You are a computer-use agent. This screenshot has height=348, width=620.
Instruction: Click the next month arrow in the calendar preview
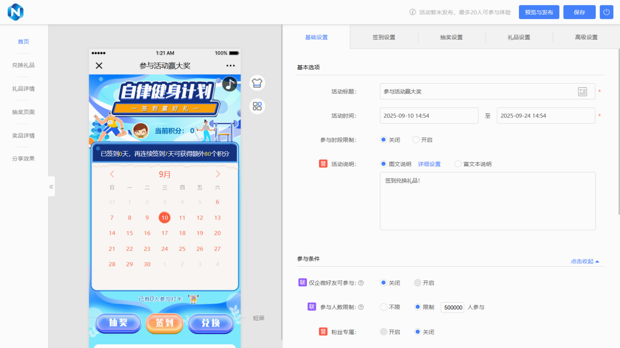click(x=218, y=174)
